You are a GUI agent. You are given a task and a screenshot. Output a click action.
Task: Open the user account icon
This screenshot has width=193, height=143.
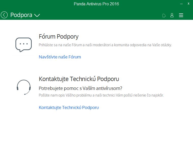[172, 15]
